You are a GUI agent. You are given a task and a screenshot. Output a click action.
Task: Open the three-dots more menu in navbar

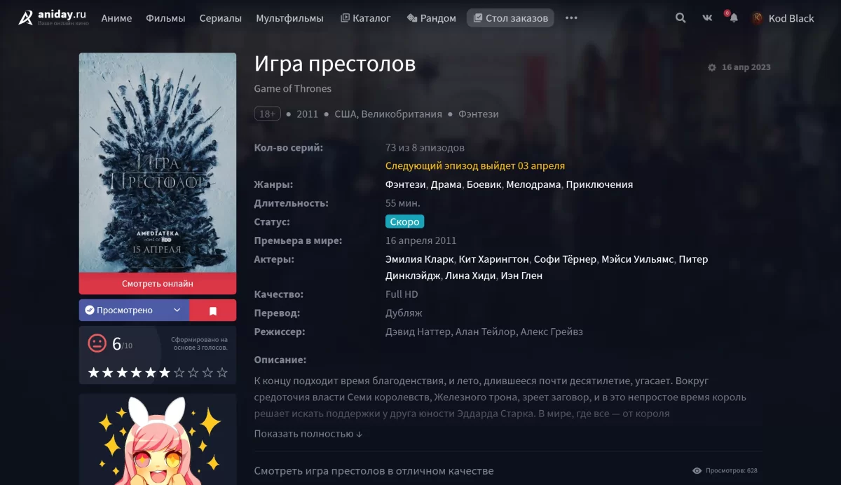tap(571, 18)
